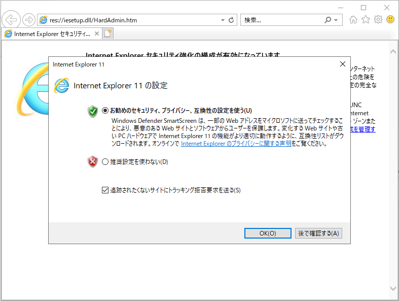Click the IE logo in the dialog header
This screenshot has width=399, height=301.
61,85
